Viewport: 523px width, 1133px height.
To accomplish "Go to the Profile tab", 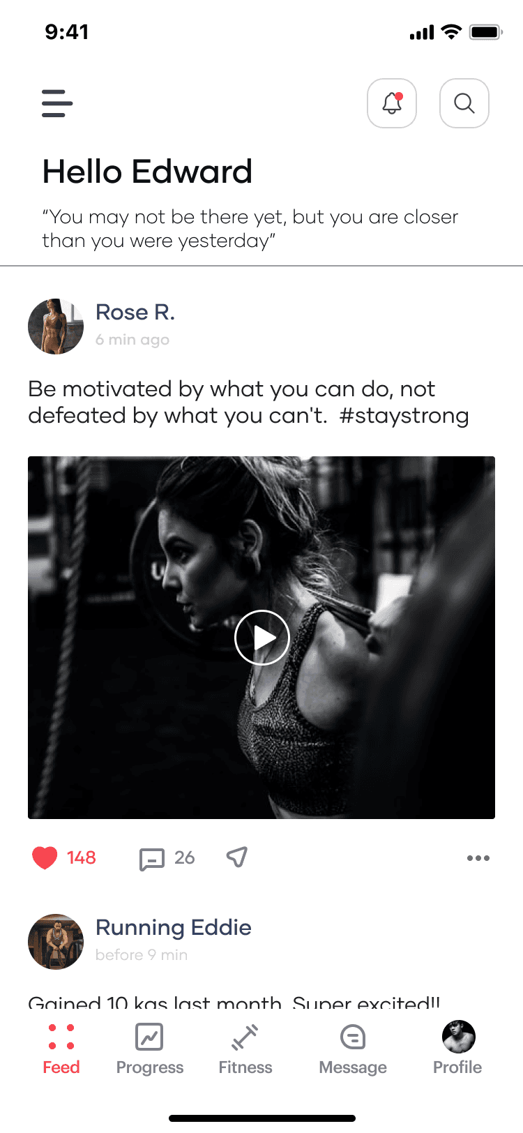I will [x=457, y=1049].
